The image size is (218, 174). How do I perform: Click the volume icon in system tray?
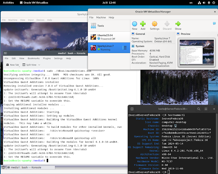[204, 2]
